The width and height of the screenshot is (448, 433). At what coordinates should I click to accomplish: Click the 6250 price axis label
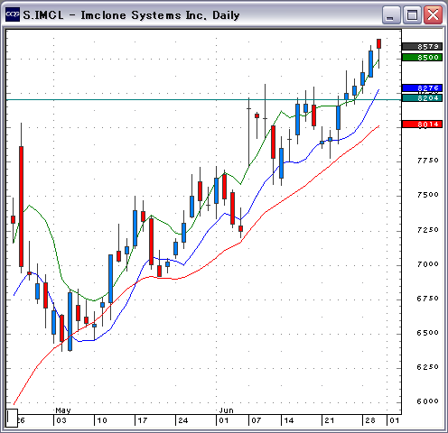(x=428, y=367)
